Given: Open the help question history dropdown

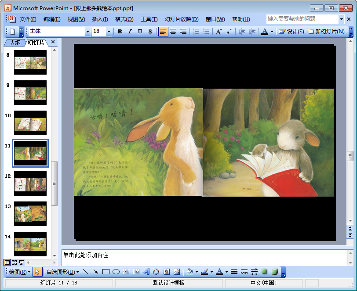Looking at the screenshot, I should (341, 19).
